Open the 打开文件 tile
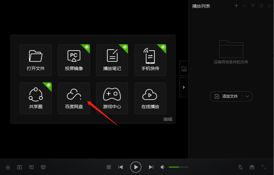Image resolution: width=274 pixels, height=175 pixels. (36, 60)
